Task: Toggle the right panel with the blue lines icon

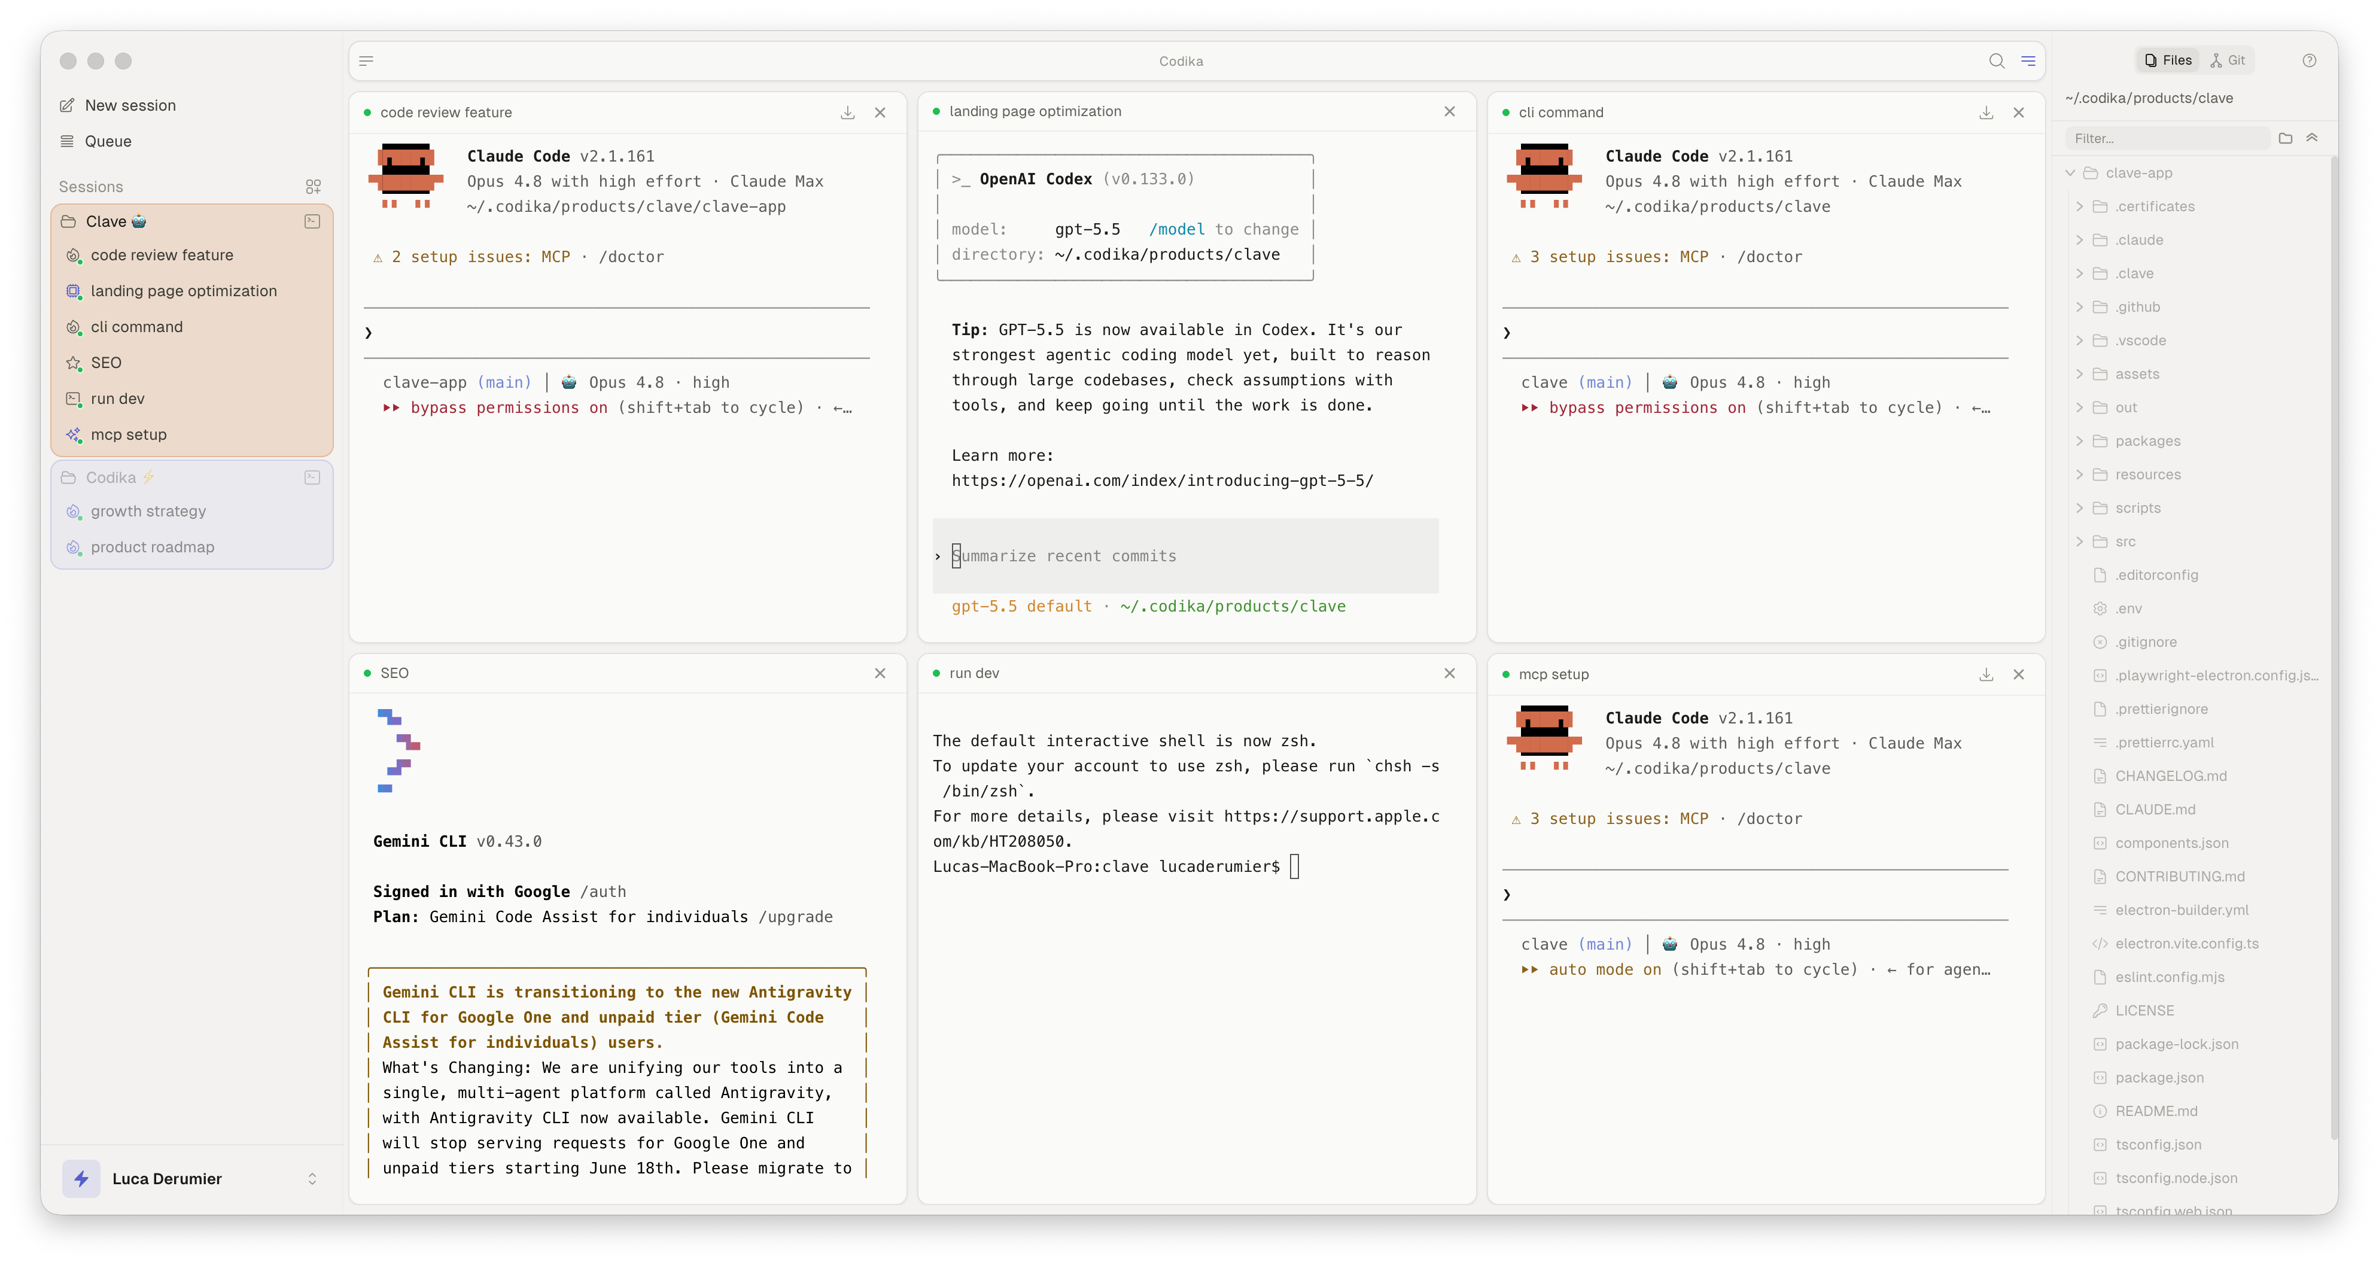Action: pos(2028,61)
